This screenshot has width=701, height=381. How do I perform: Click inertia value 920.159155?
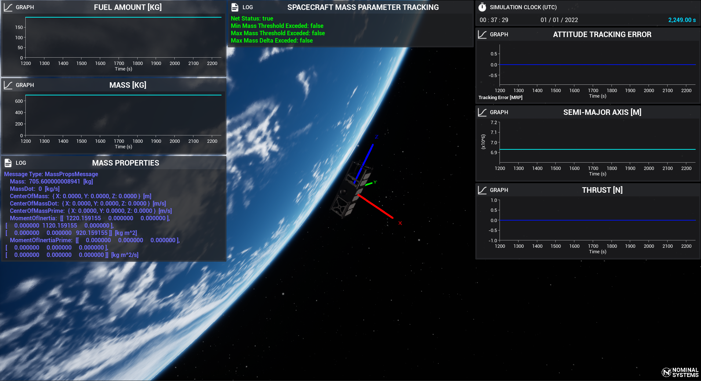(92, 233)
